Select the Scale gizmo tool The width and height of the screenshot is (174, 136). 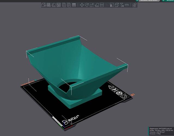click(x=92, y=5)
